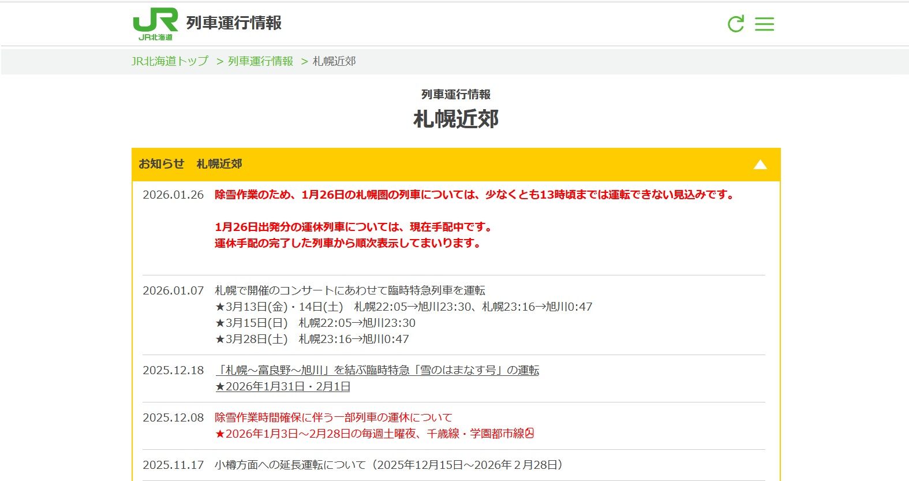Open the hamburger menu icon

tap(765, 24)
